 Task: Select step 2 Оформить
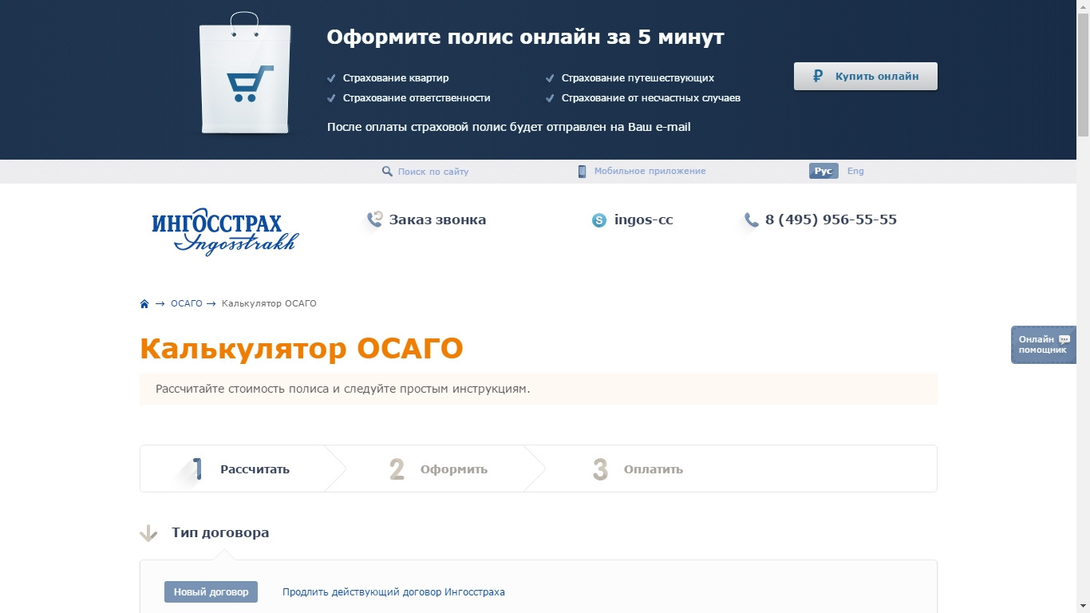[437, 469]
